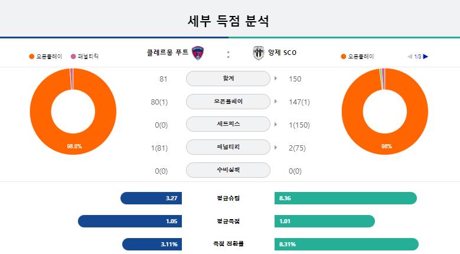Select the 오픈플레이 category button

229,101
